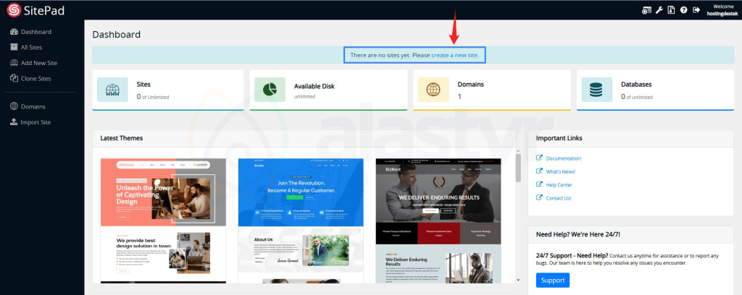Click the 'Sites' card title
Screen dimensions: 742x295
point(143,85)
